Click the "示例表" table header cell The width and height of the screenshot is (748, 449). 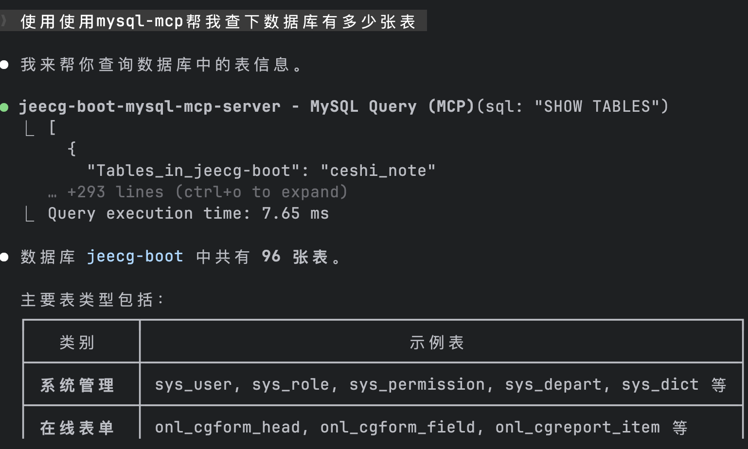(x=436, y=343)
